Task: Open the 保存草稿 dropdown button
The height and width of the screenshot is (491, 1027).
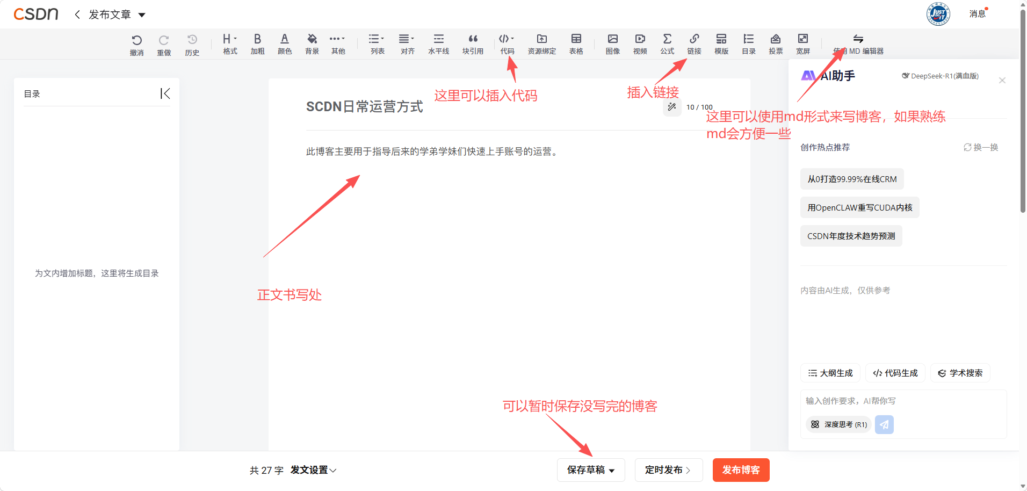Action: tap(591, 470)
